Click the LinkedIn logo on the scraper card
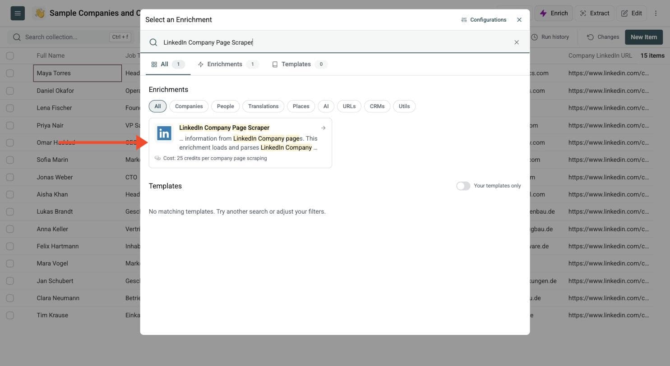This screenshot has height=366, width=670. [x=164, y=133]
